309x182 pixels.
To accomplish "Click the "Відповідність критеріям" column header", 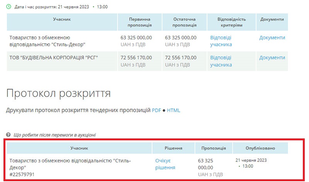I will tap(230, 22).
